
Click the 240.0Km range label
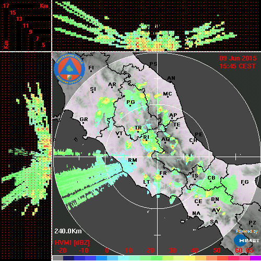click(x=68, y=231)
